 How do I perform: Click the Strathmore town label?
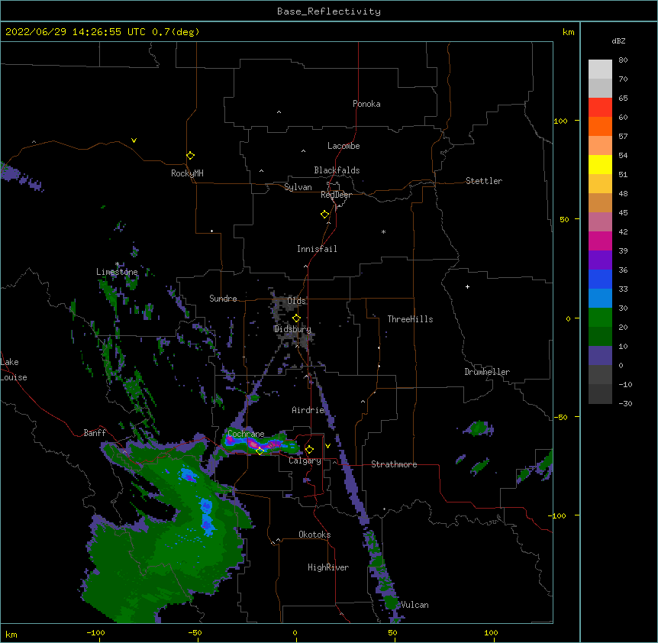pos(394,464)
